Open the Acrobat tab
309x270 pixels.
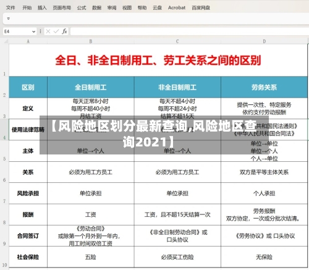177,8
